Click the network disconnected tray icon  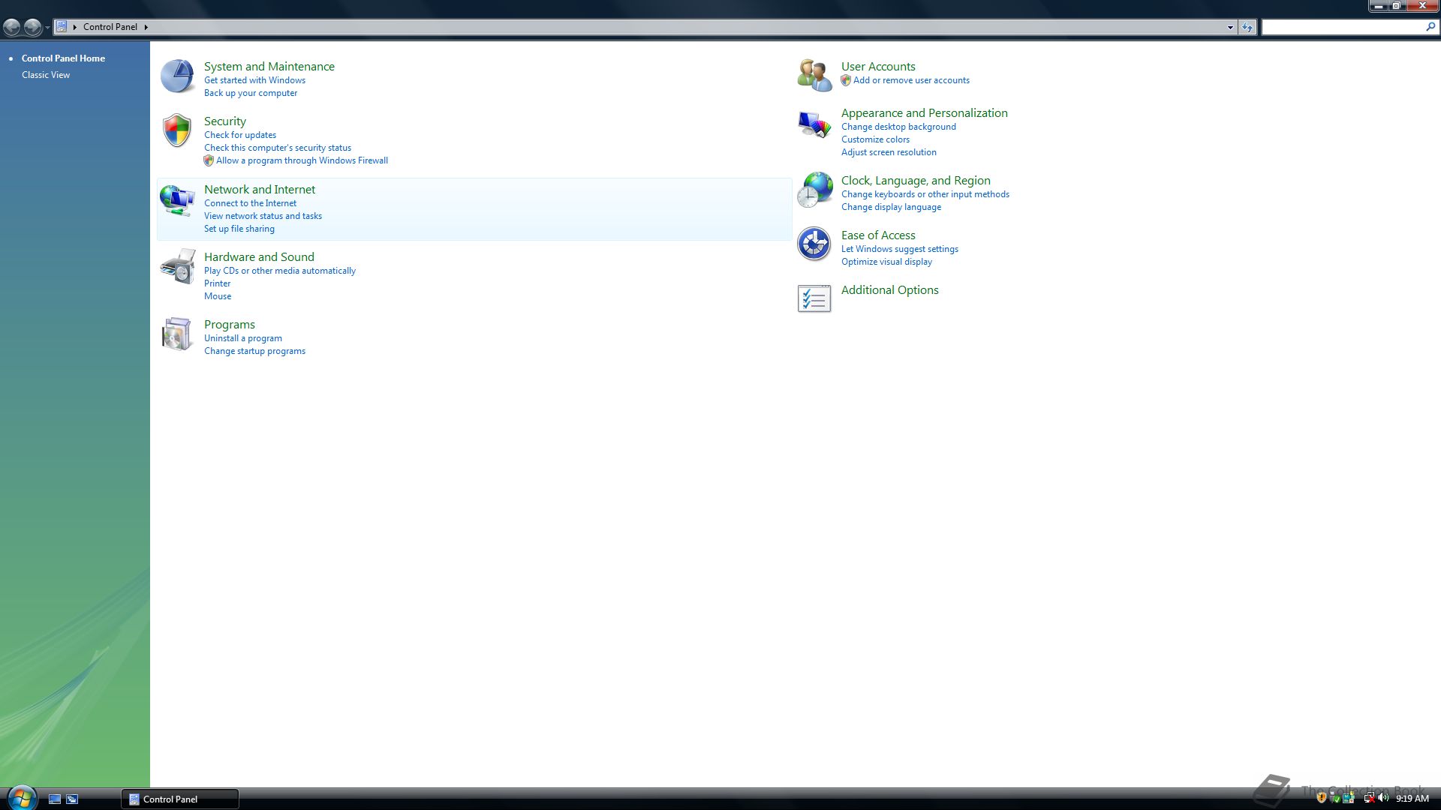tap(1370, 797)
